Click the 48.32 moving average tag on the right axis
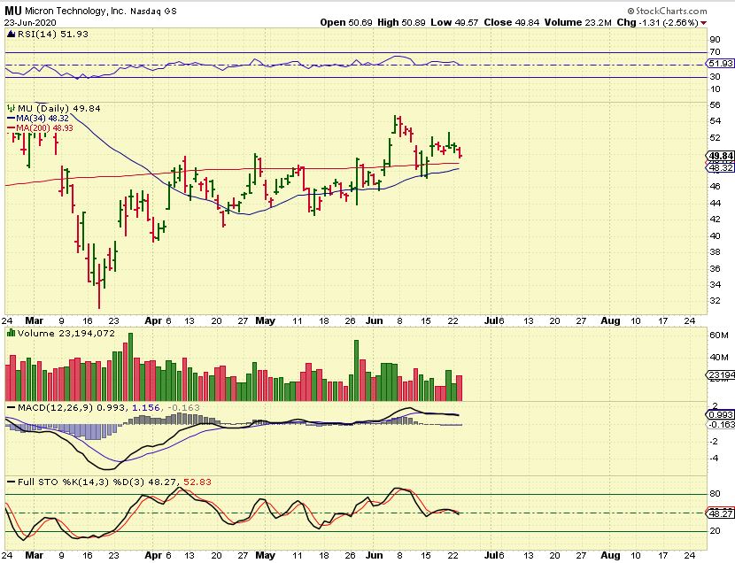 (x=721, y=167)
